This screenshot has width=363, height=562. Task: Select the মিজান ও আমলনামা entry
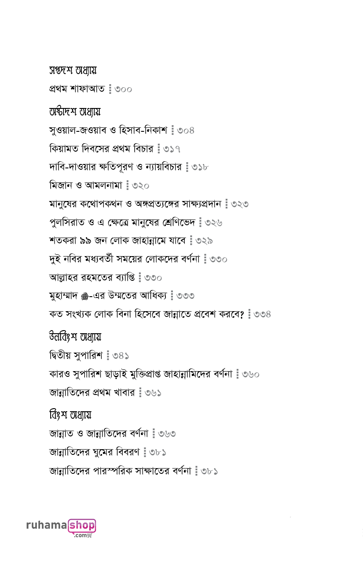click(x=85, y=186)
